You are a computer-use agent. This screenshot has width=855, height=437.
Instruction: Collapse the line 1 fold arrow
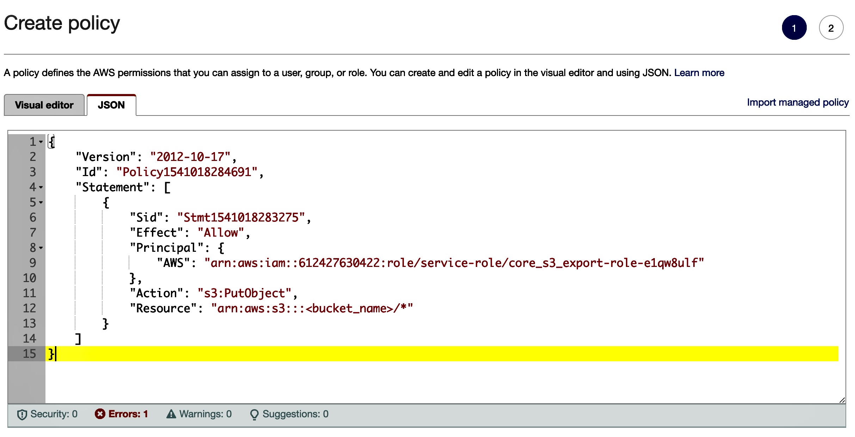click(41, 142)
